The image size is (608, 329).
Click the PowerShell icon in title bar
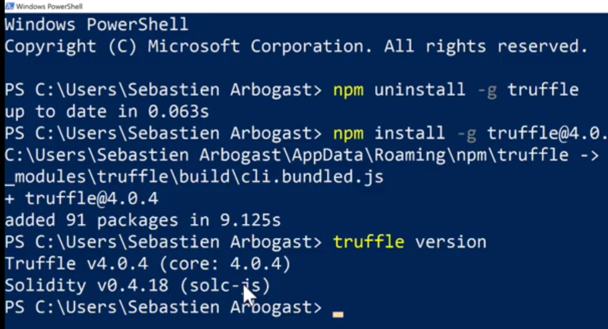(x=9, y=6)
